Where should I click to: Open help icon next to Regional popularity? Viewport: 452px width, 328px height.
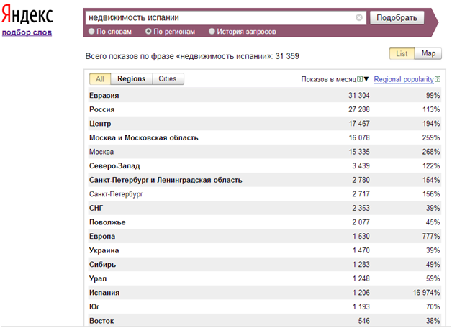(438, 79)
